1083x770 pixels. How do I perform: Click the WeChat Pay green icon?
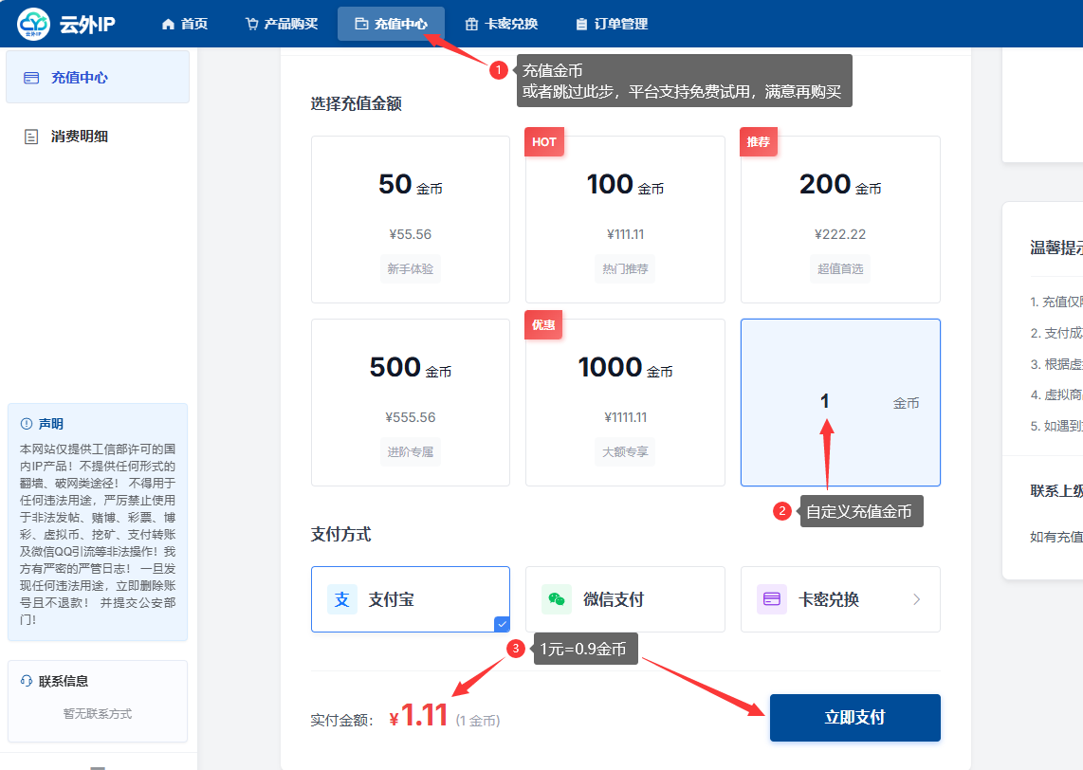(x=557, y=599)
